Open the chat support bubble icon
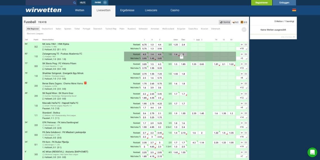This screenshot has height=160, width=320. (312, 152)
